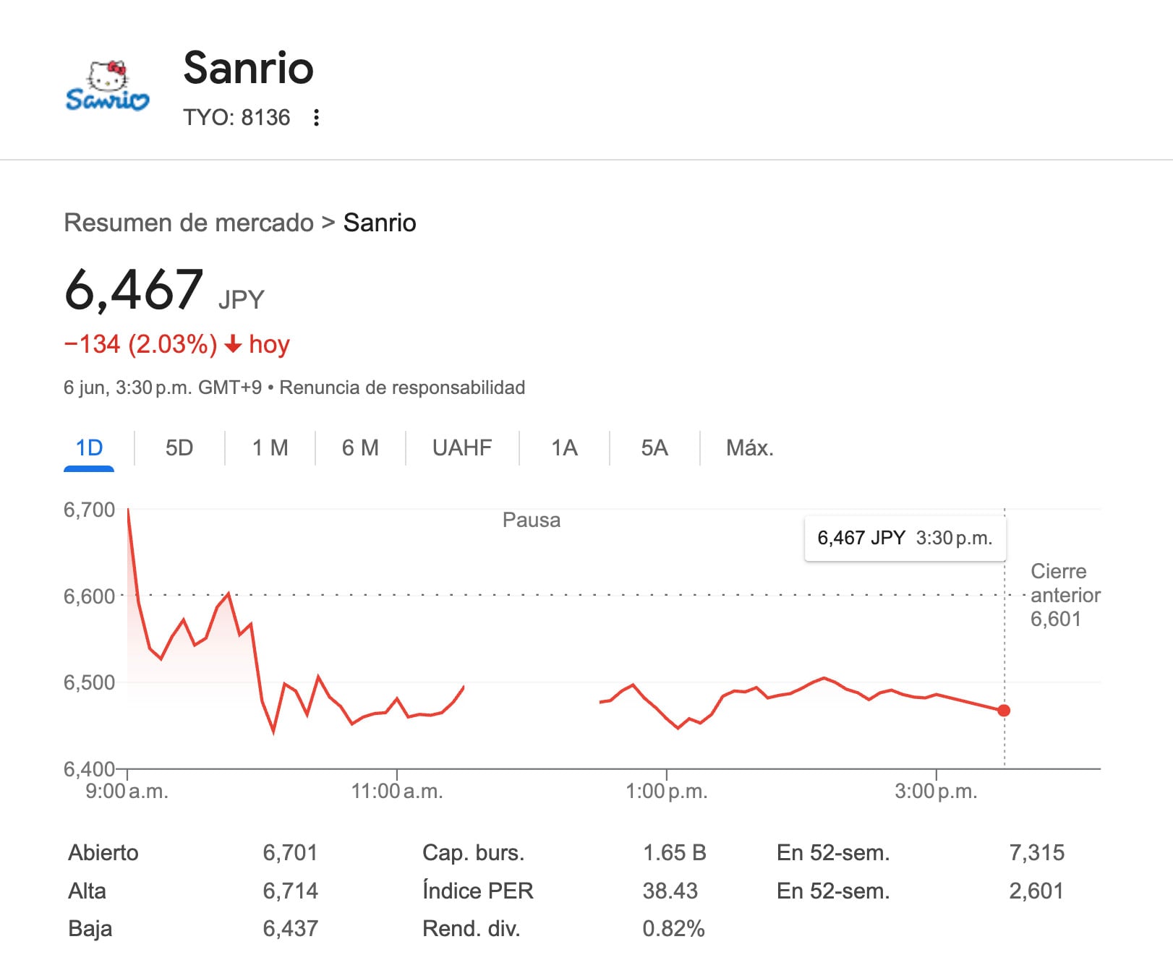Screen dimensions: 1173x973
Task: Click the TYO: 8136 ticker text
Action: point(236,118)
